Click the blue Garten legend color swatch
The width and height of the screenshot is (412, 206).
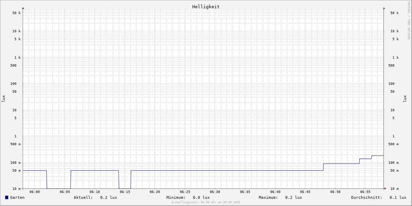(7, 197)
